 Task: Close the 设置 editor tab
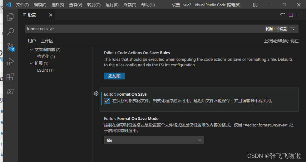[x=51, y=15]
